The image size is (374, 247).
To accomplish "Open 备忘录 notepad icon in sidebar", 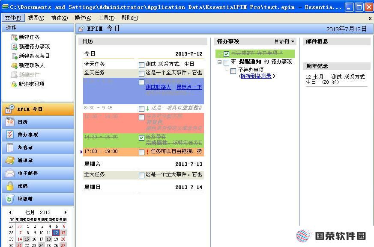I will point(9,147).
